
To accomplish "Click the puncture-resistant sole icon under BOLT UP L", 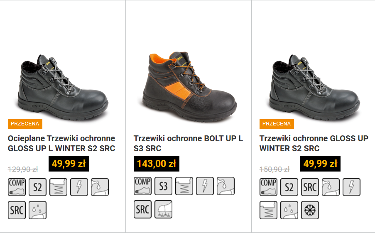I will (163, 209).
